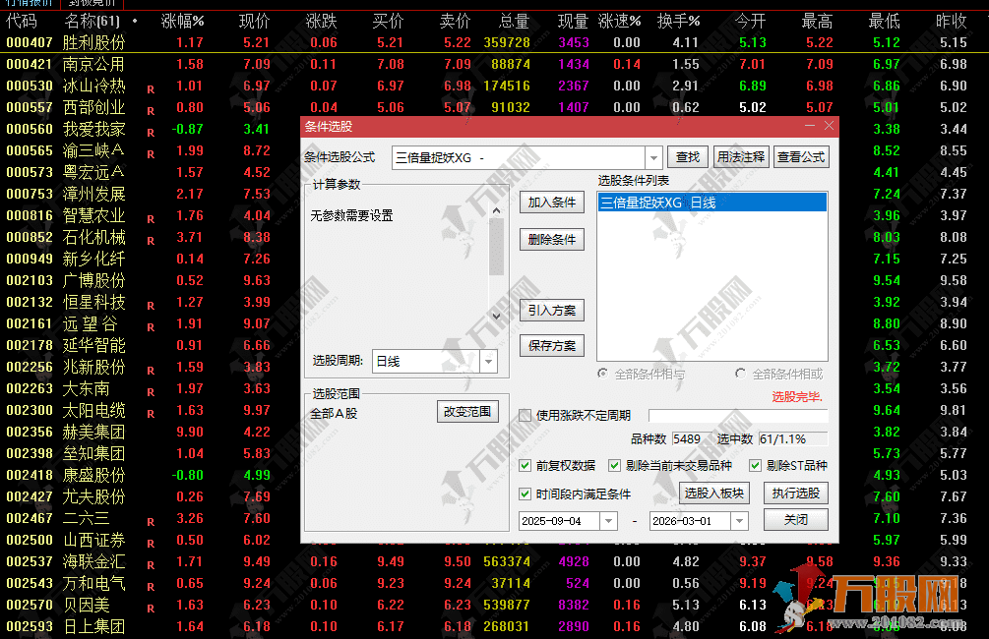
Task: Click 改变范围 to change stock range
Action: coord(468,411)
